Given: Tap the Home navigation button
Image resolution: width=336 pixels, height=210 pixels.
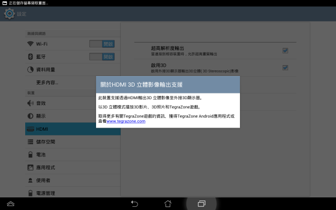Looking at the screenshot, I should tap(168, 204).
